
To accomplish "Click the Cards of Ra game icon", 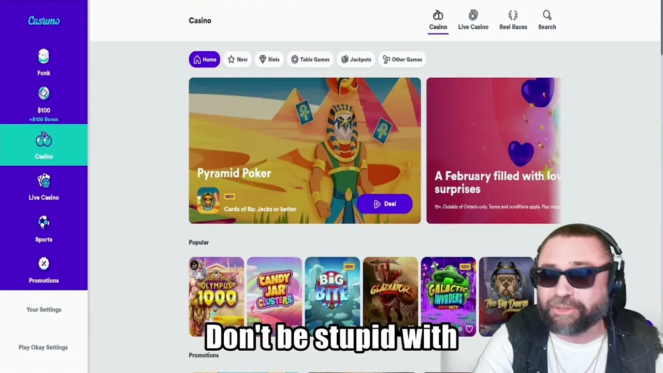I will point(208,200).
